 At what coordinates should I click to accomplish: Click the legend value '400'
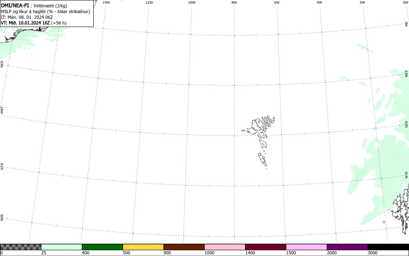coord(85,253)
